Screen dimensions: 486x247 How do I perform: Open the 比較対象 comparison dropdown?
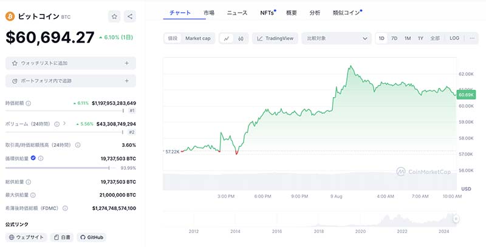tap(337, 38)
